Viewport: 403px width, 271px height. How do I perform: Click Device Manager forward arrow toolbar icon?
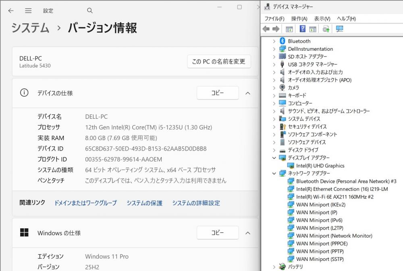click(276, 29)
